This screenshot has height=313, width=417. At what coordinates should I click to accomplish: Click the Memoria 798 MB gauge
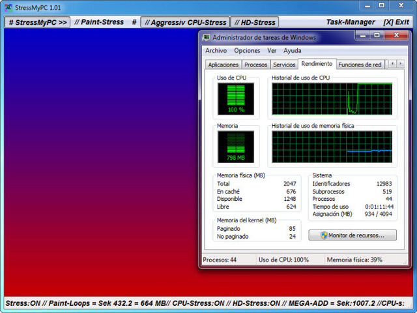[236, 147]
